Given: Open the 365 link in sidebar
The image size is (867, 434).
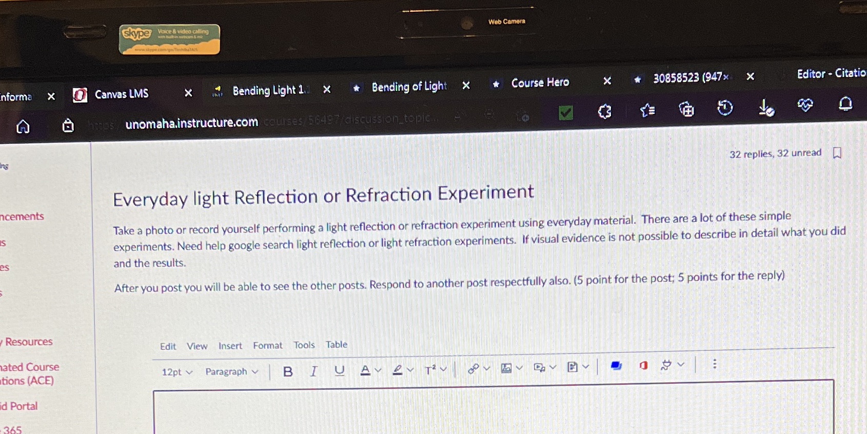Looking at the screenshot, I should click(11, 429).
